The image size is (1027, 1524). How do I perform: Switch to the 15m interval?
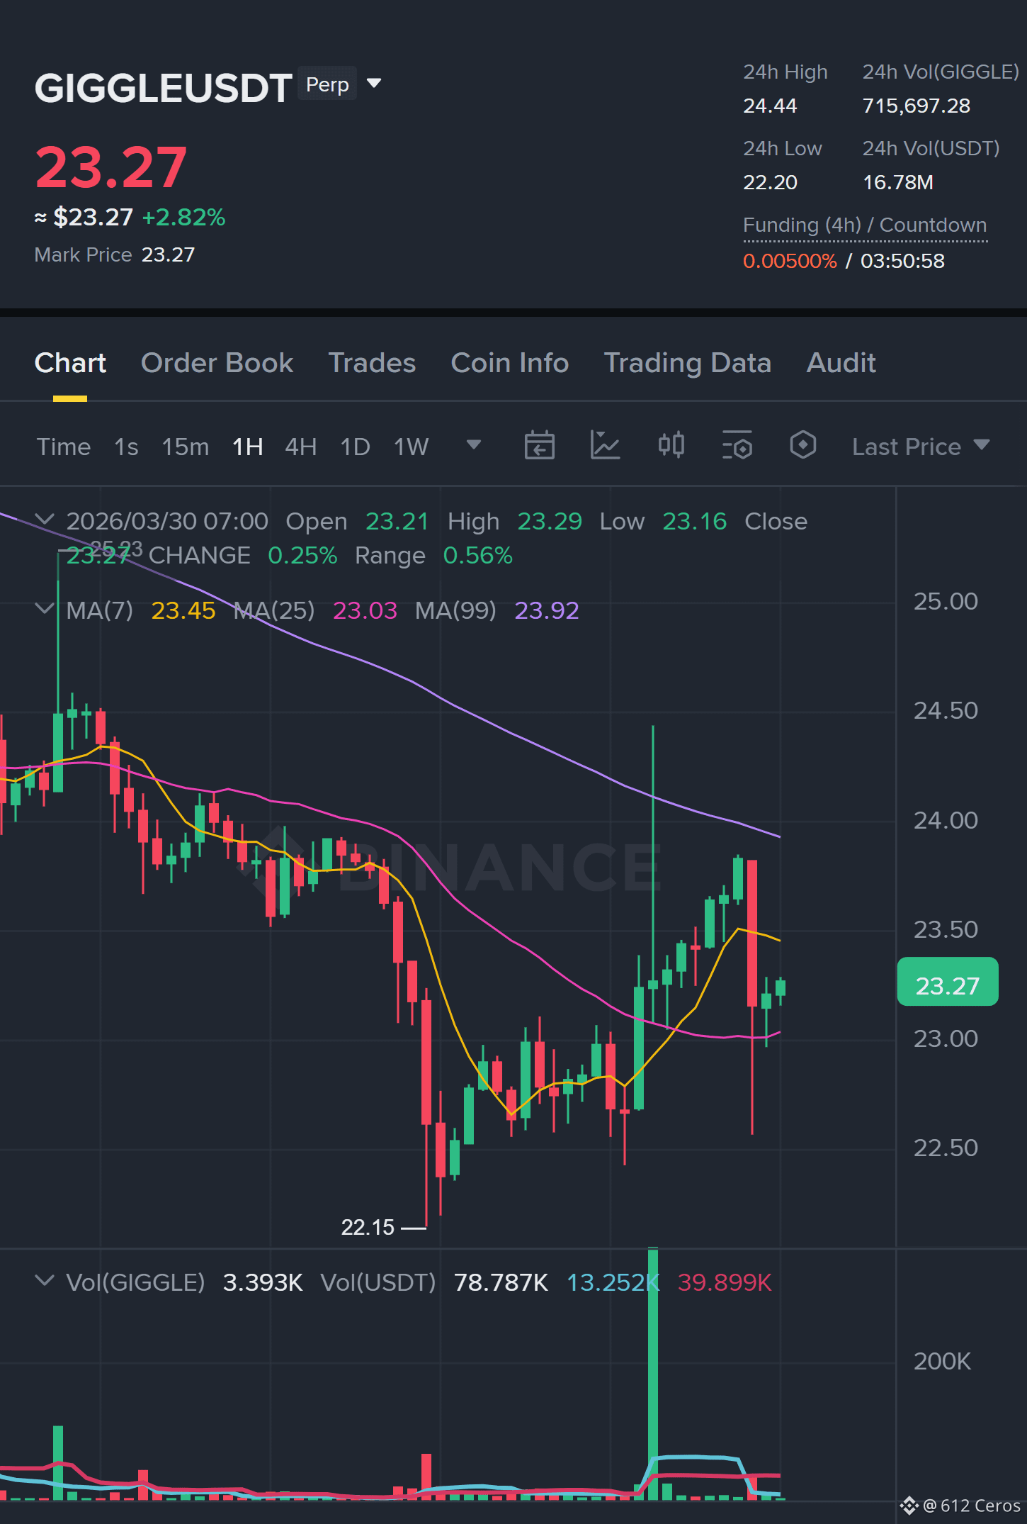click(186, 447)
